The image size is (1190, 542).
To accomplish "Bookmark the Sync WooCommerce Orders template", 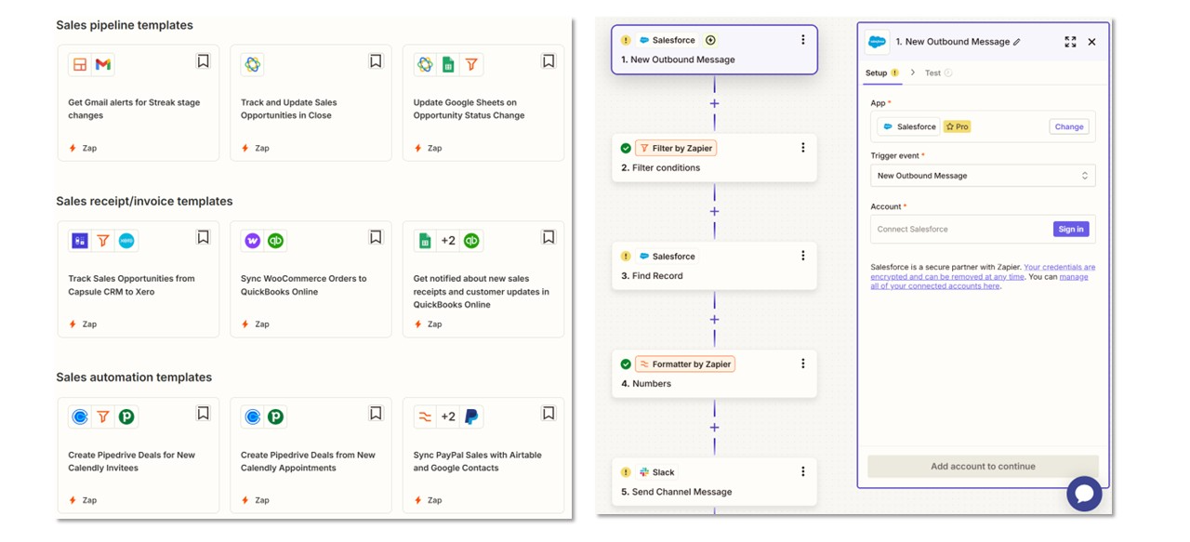I will (x=376, y=238).
